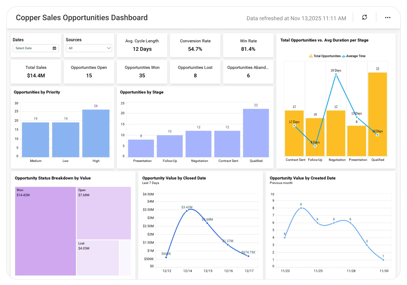Viewport: 407px width, 285px height.
Task: Select the Conversion Rate 54.7% card
Action: [195, 45]
